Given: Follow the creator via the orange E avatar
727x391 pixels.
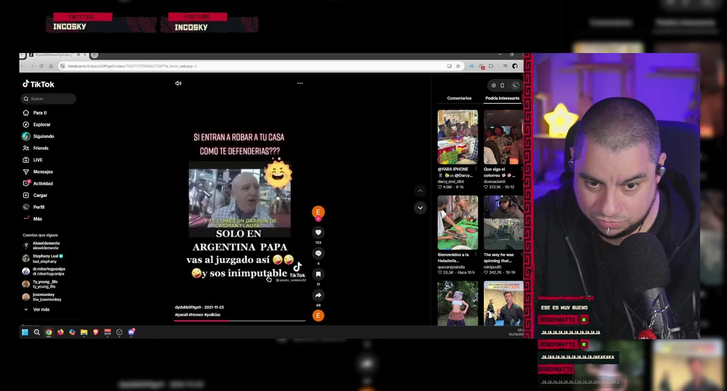Looking at the screenshot, I should (x=318, y=212).
